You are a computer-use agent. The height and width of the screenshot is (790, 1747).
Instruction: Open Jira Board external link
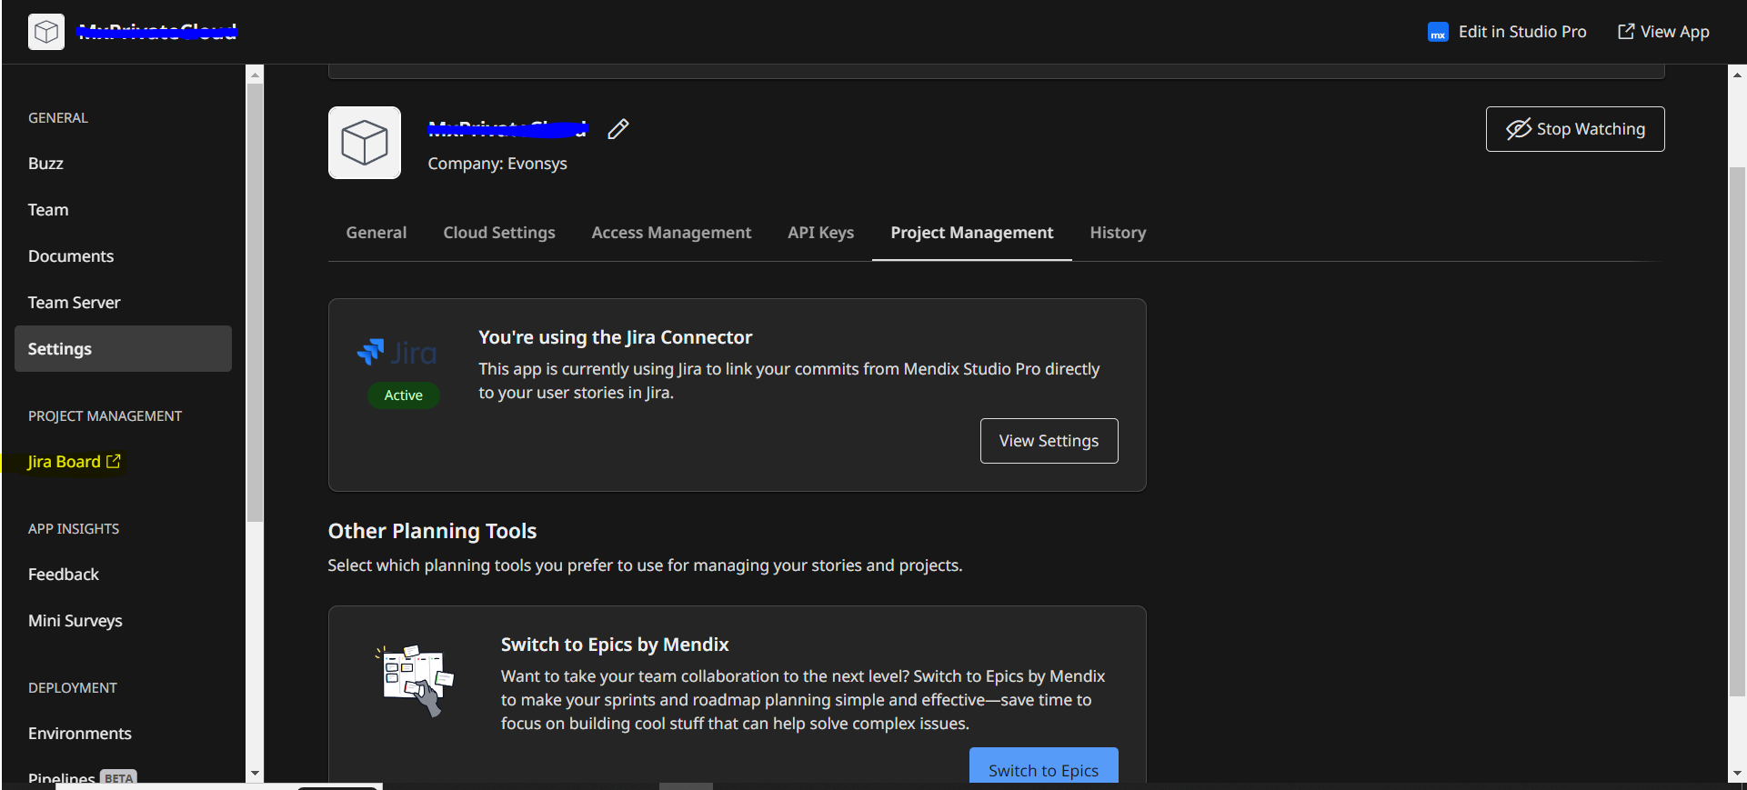[74, 462]
